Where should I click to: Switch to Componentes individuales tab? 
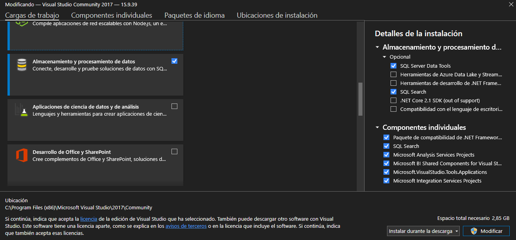click(111, 15)
